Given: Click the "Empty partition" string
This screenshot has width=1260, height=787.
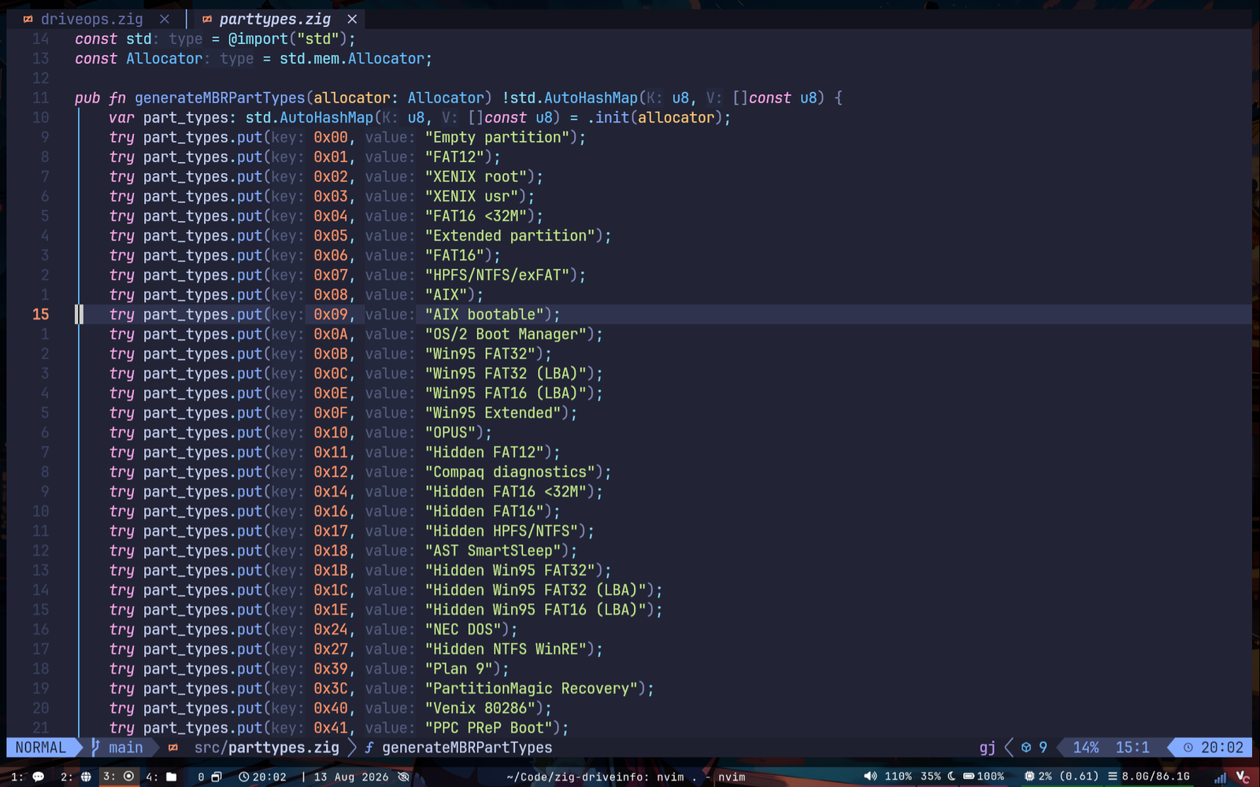Looking at the screenshot, I should (x=497, y=137).
